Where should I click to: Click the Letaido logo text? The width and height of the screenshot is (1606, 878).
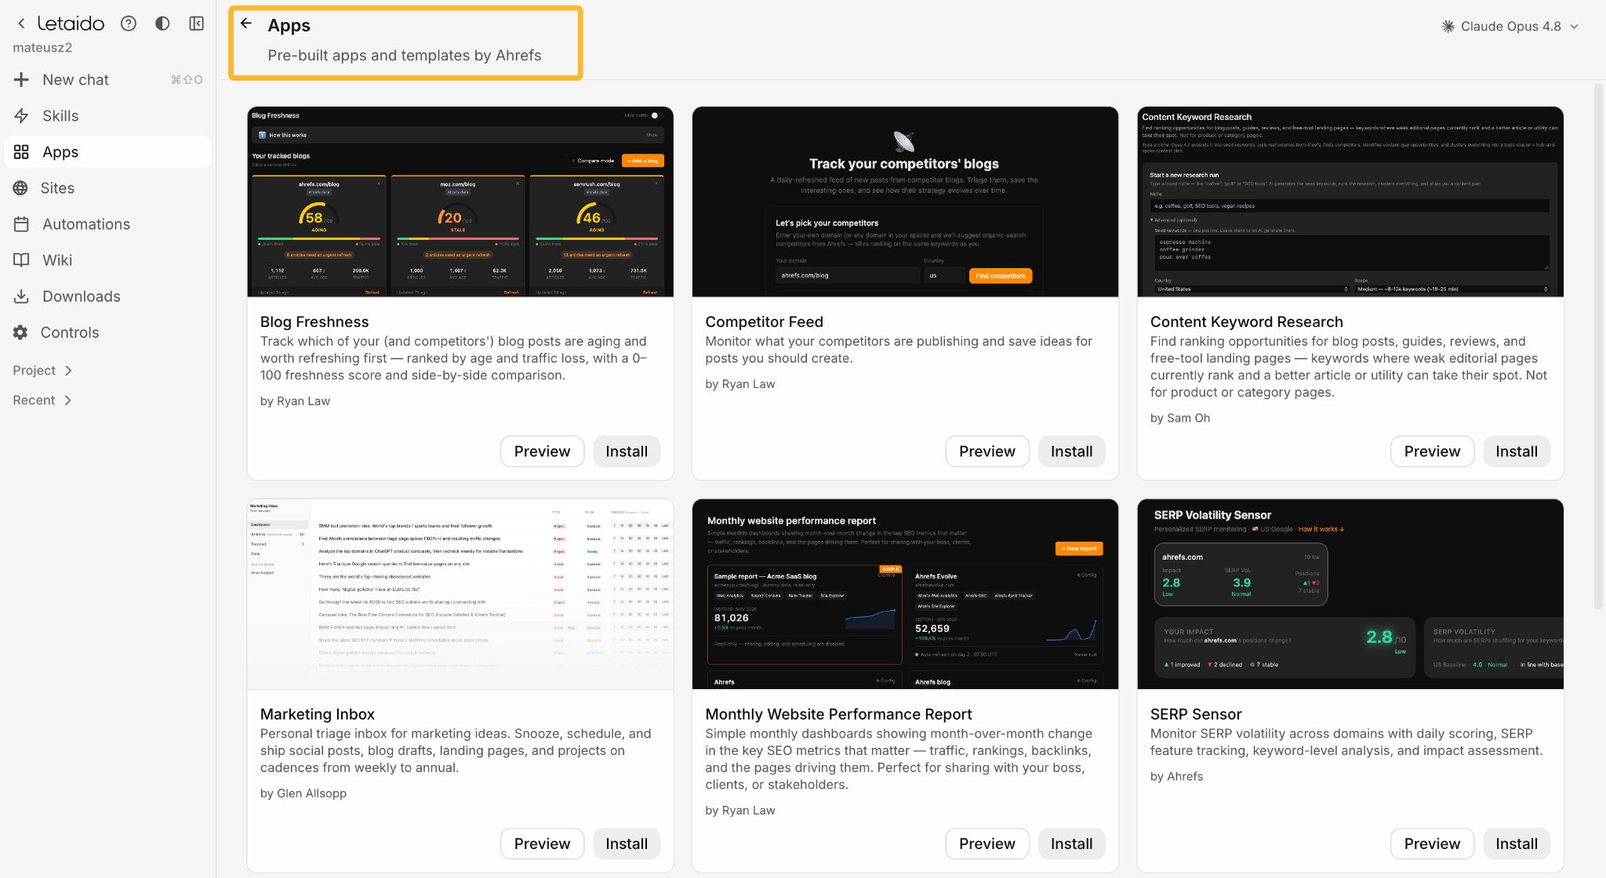coord(71,24)
